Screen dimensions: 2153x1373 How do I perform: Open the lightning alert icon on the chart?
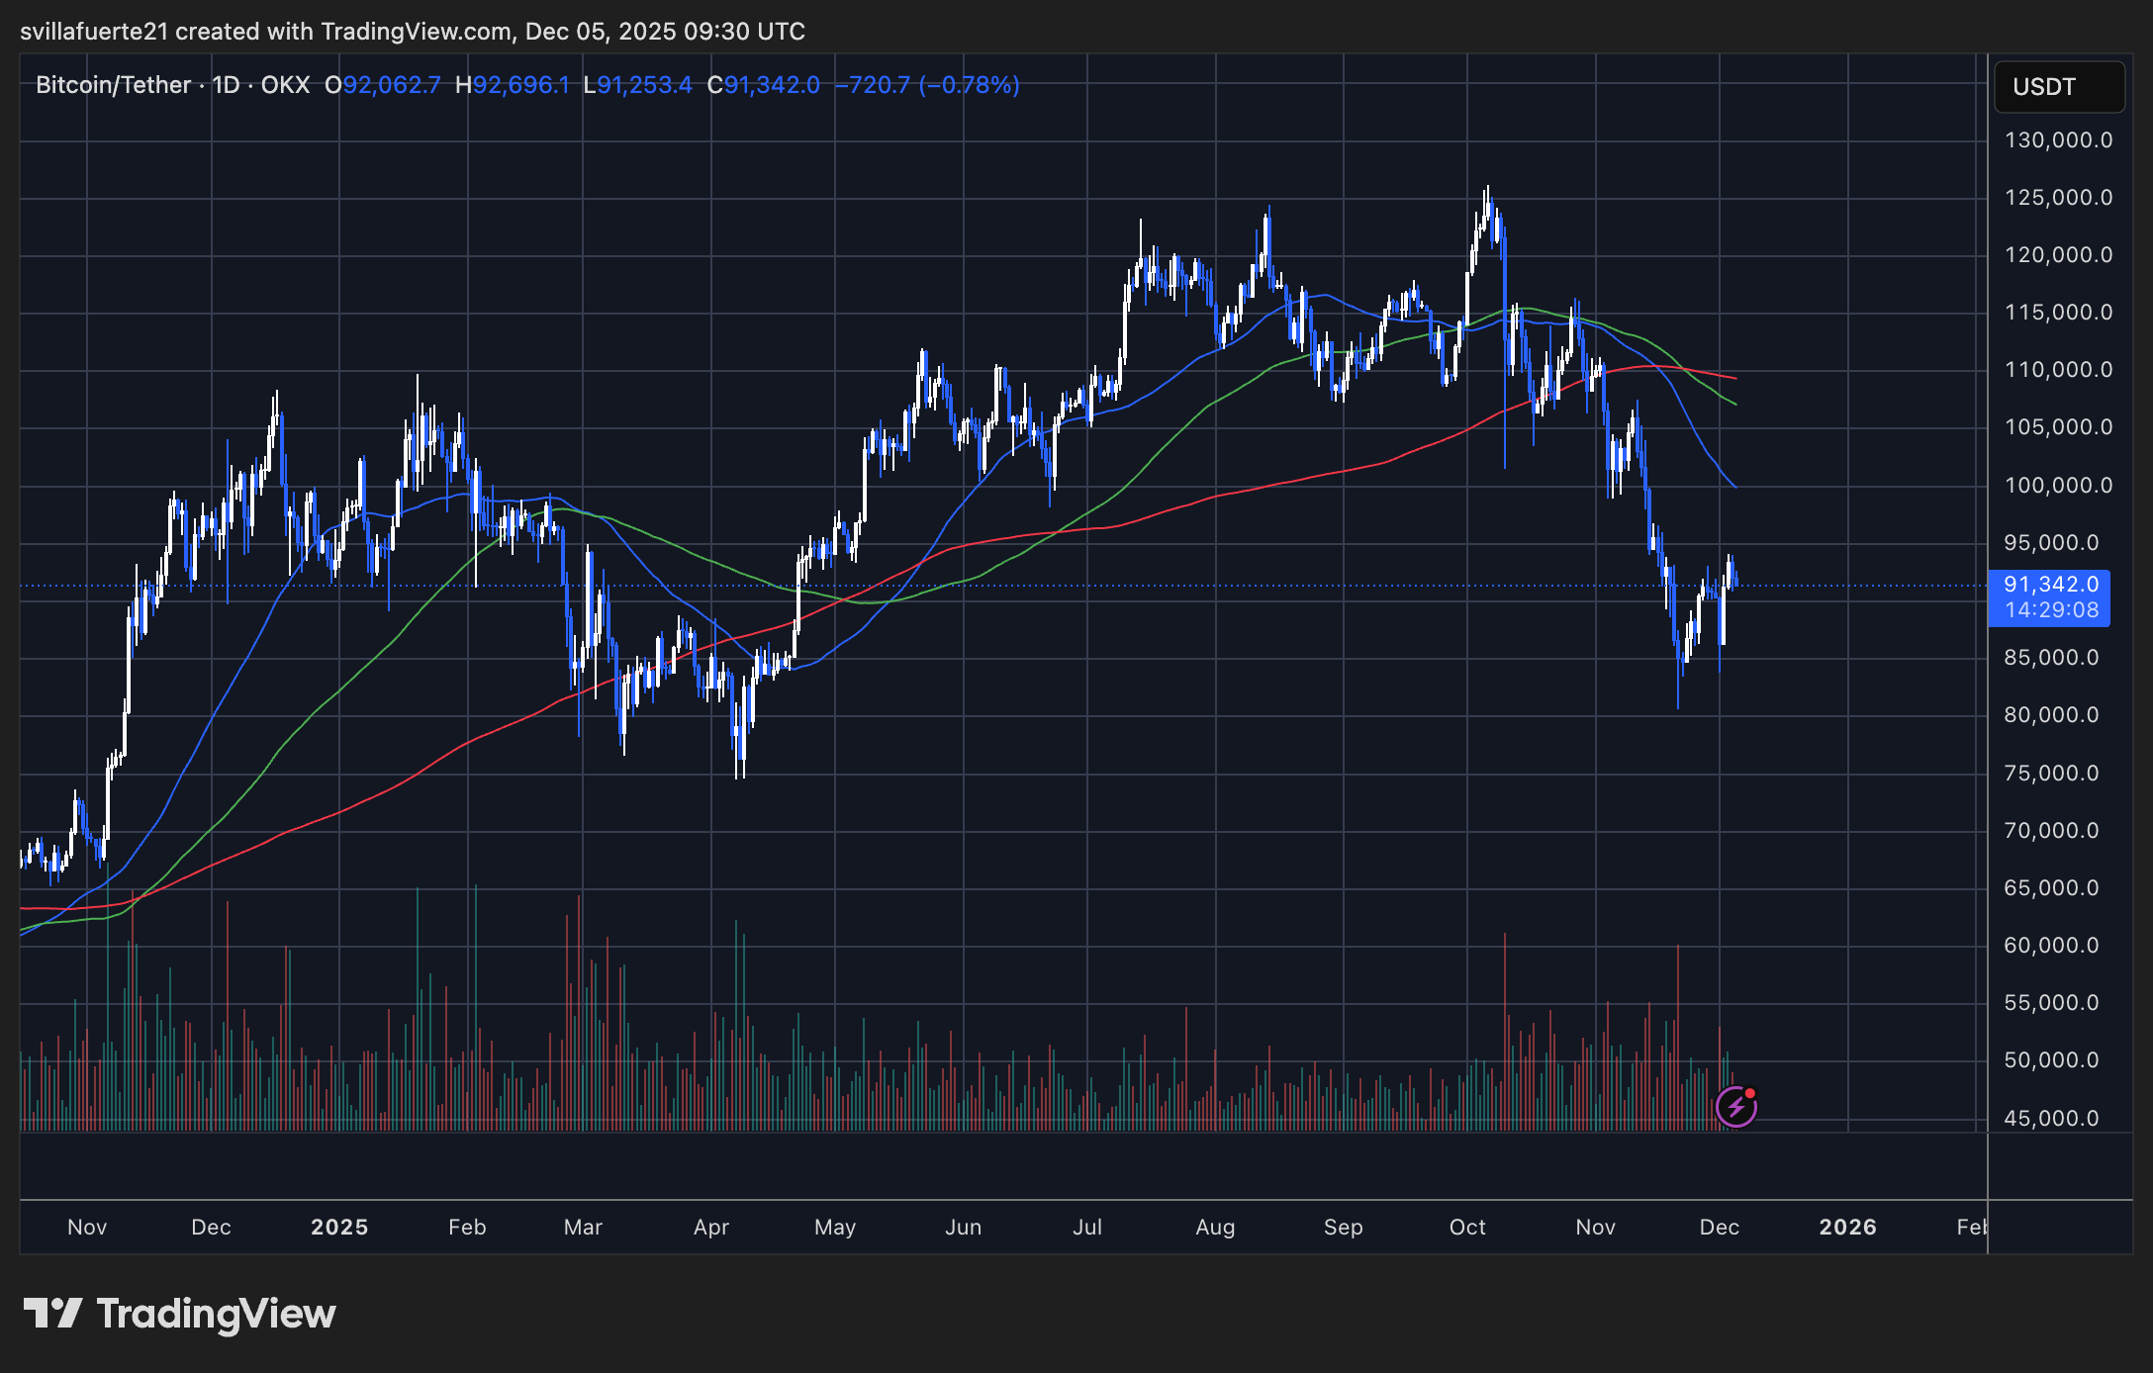tap(1737, 1105)
